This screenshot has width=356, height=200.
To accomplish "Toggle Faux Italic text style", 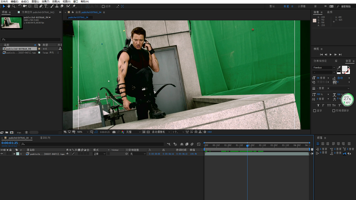I will pyautogui.click(x=323, y=105).
